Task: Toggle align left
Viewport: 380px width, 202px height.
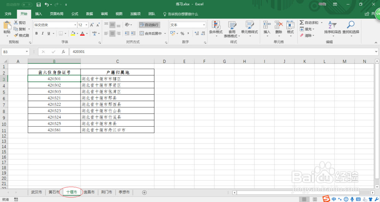Action: pyautogui.click(x=106, y=33)
